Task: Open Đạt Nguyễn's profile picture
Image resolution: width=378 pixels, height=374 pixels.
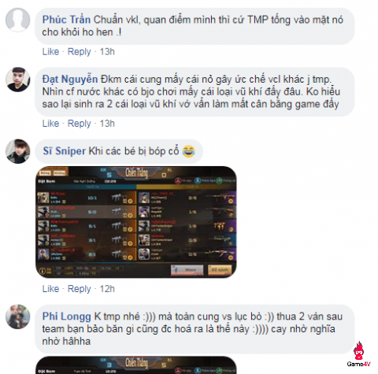Action: click(x=18, y=80)
